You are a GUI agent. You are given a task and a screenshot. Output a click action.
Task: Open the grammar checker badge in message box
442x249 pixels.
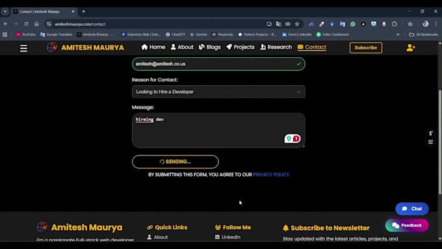(292, 138)
